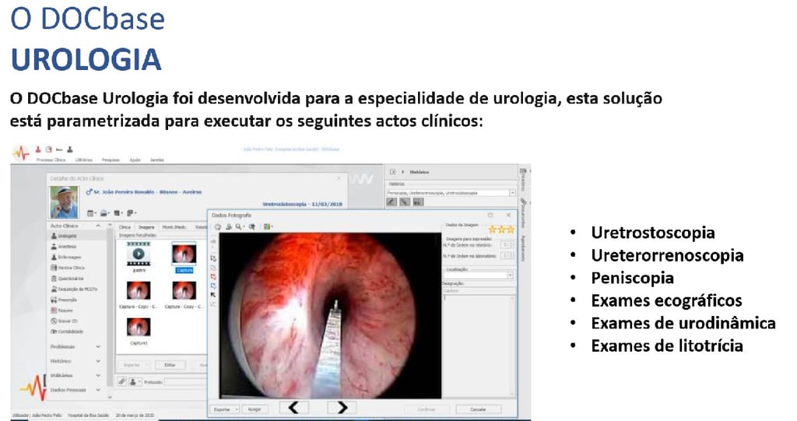The width and height of the screenshot is (797, 421).
Task: Open the Exportar dropdown button
Action: coord(225,409)
